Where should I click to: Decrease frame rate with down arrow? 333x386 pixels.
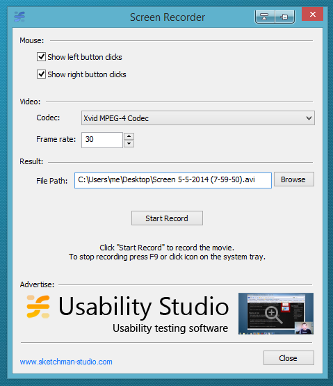[129, 144]
